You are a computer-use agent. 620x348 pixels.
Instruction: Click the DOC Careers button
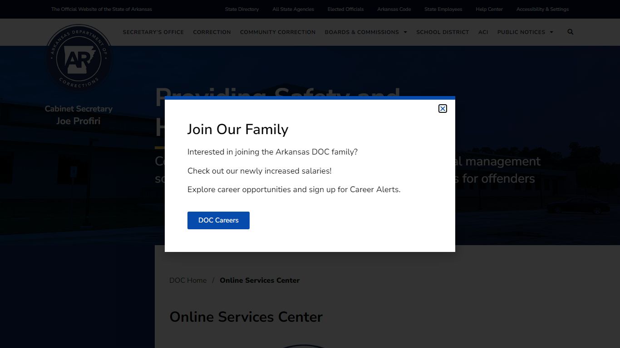click(218, 220)
